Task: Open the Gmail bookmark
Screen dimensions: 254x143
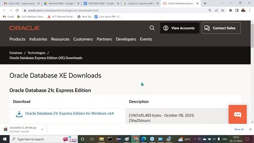Action: coord(8,17)
